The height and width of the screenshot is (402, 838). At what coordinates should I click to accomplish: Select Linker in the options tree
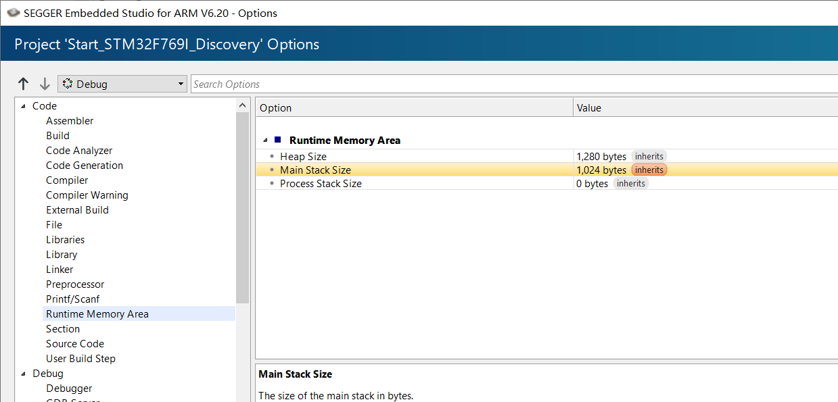click(60, 269)
